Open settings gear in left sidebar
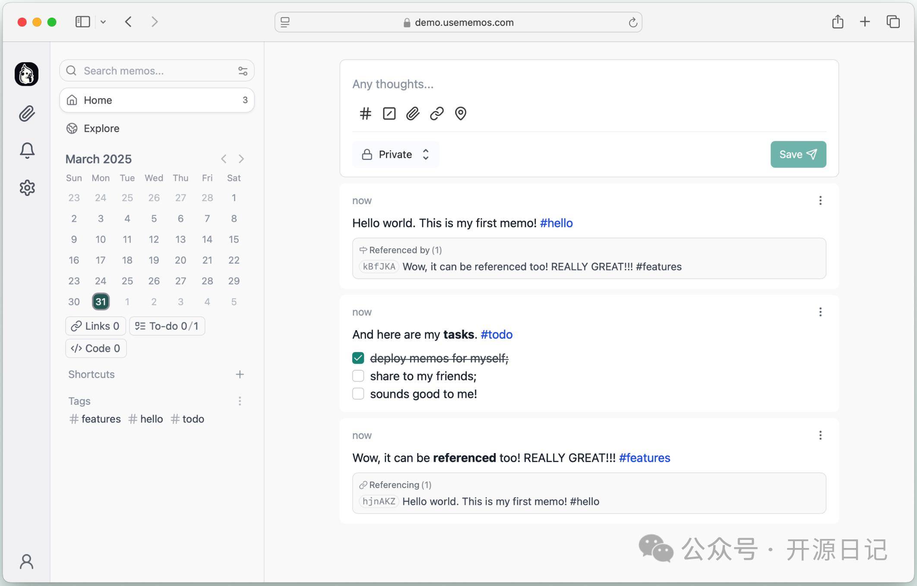917x586 pixels. tap(27, 188)
